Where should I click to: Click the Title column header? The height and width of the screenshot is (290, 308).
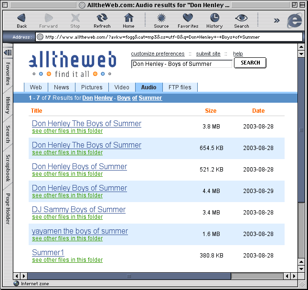tap(37, 111)
